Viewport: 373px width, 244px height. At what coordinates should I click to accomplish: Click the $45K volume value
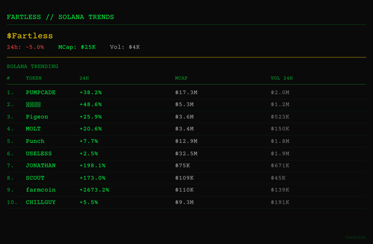point(278,178)
